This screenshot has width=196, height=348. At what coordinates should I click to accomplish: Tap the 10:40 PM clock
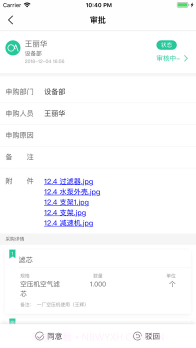99,5
